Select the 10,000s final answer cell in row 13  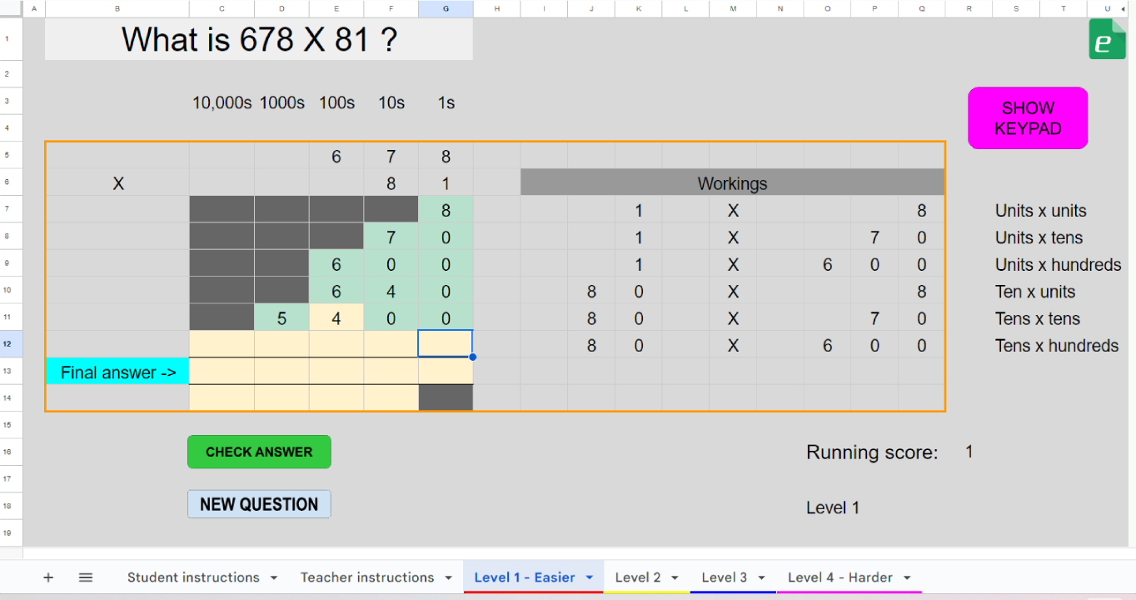tap(222, 372)
